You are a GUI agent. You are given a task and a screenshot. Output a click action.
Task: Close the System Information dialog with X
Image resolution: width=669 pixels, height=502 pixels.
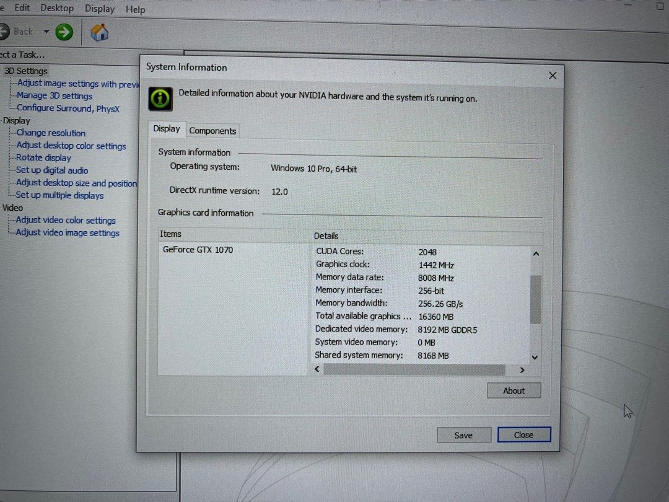tap(553, 76)
